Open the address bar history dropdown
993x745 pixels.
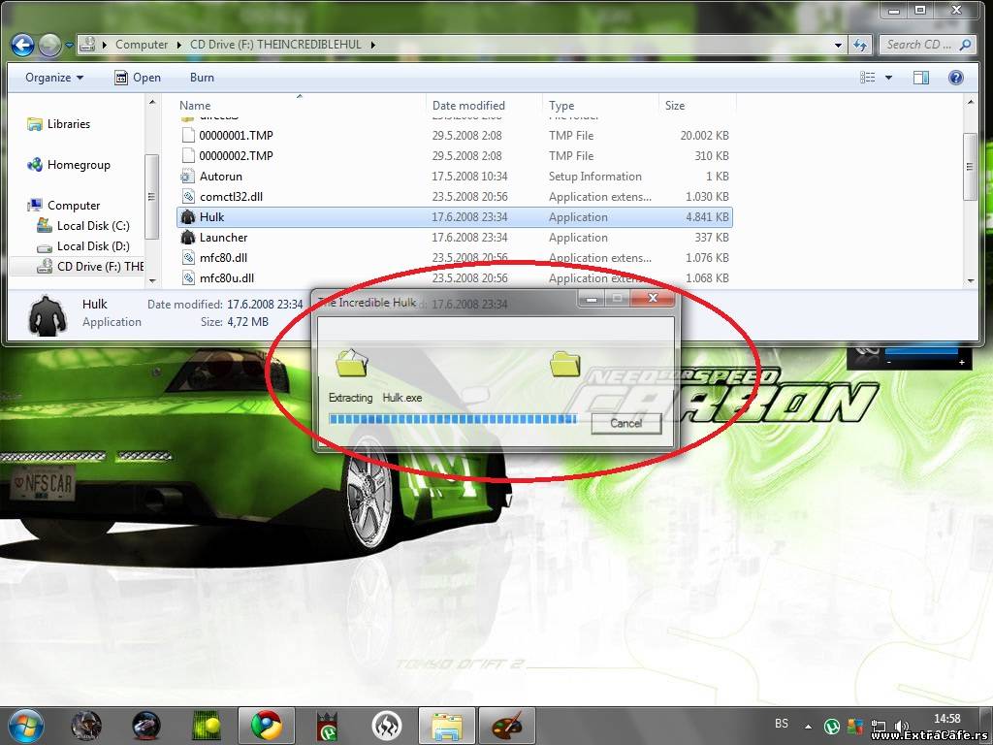tap(838, 45)
